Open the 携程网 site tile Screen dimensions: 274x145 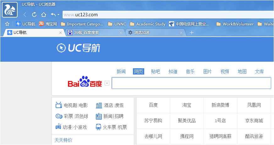tap(187, 136)
